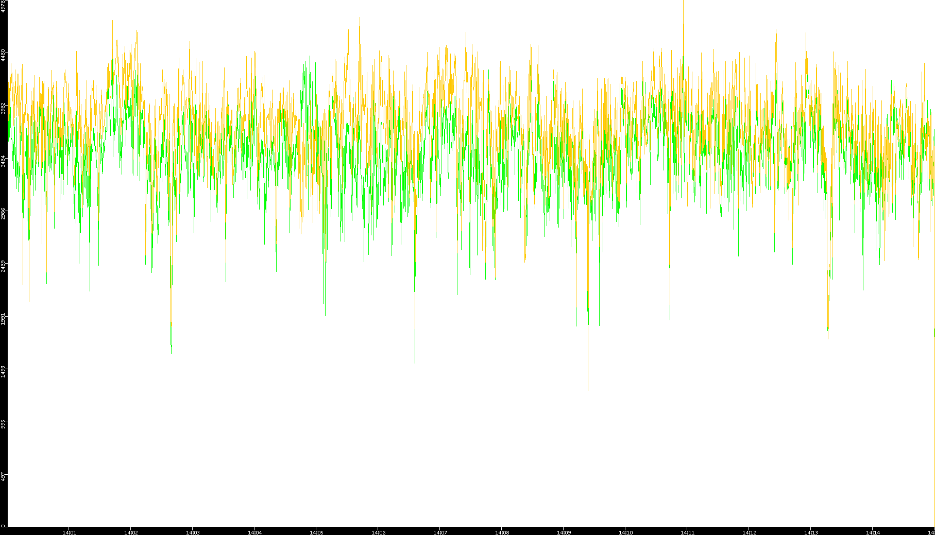This screenshot has height=535, width=935.
Task: Select the 14:13 time axis marker
Action: click(x=811, y=532)
